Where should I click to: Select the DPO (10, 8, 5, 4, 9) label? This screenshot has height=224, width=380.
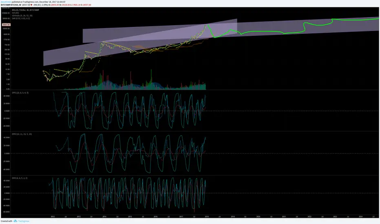(x=20, y=93)
